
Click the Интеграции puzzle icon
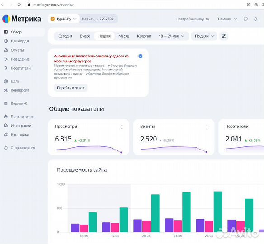6,126
